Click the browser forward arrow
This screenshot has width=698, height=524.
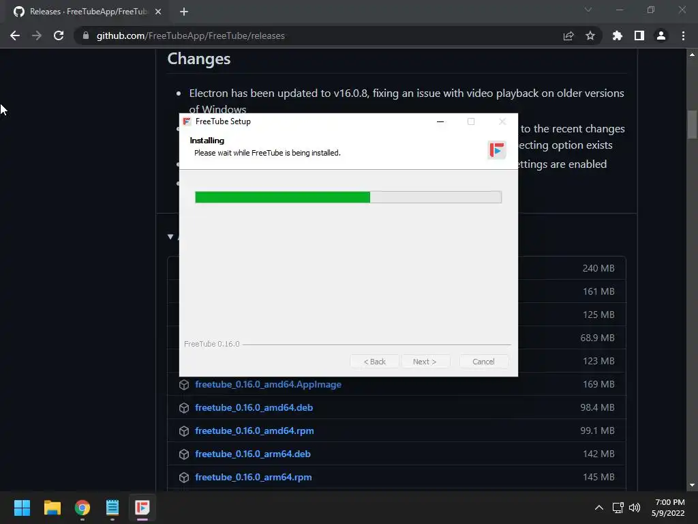37,35
